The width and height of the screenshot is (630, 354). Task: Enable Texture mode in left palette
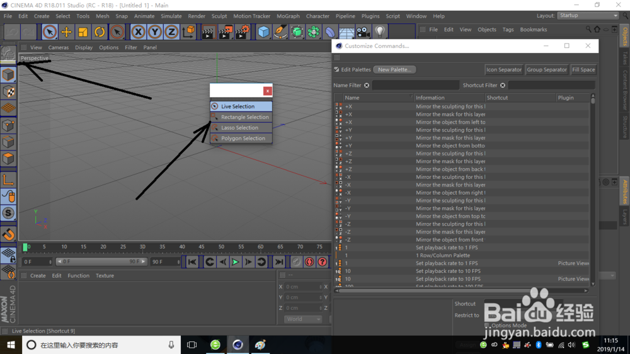point(8,91)
